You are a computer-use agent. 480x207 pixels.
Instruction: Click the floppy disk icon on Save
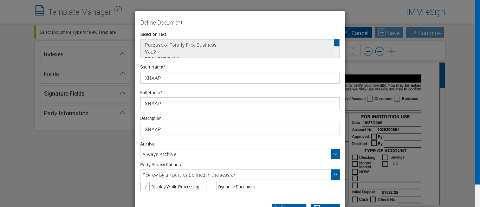click(x=381, y=32)
